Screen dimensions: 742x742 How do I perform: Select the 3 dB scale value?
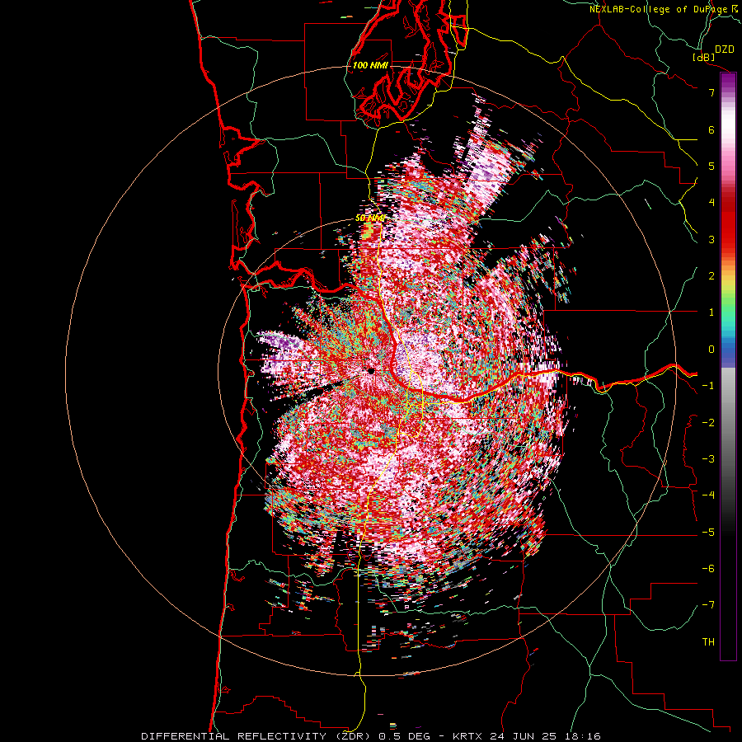pos(711,239)
